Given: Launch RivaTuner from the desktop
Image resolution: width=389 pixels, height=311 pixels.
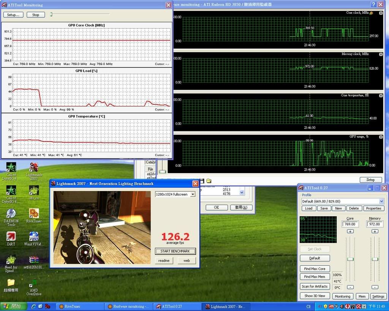Looking at the screenshot, I should point(34,215).
